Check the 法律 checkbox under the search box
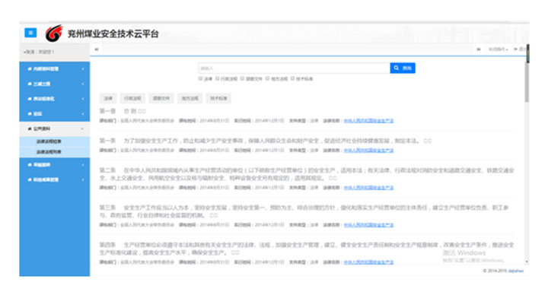The image size is (548, 295). 201,78
